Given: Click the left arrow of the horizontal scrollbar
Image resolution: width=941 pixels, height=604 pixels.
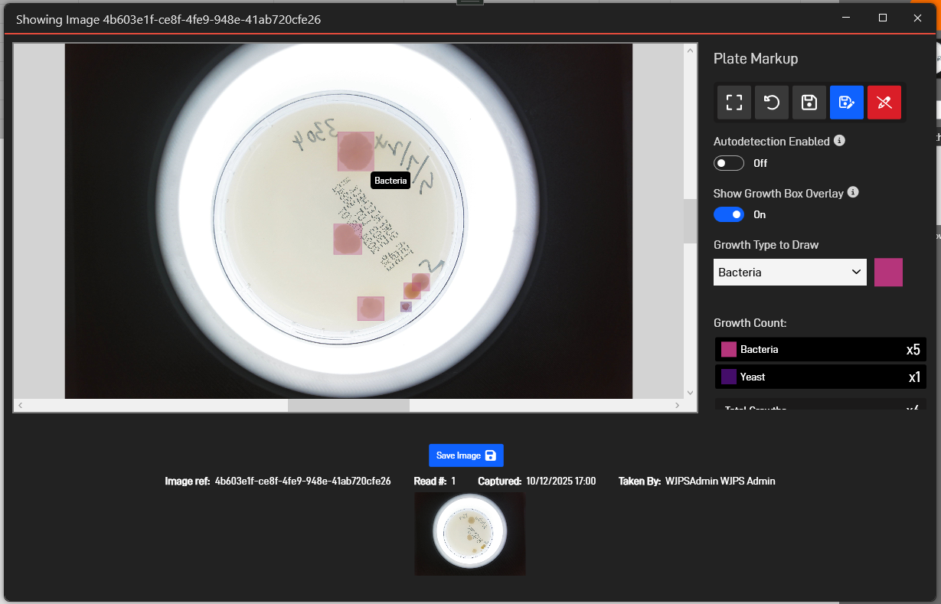Looking at the screenshot, I should (x=20, y=404).
